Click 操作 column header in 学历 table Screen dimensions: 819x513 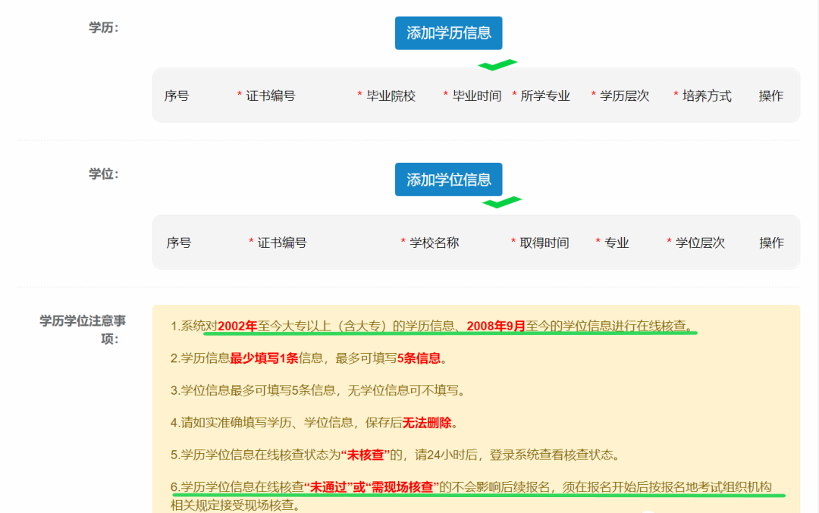click(x=770, y=96)
